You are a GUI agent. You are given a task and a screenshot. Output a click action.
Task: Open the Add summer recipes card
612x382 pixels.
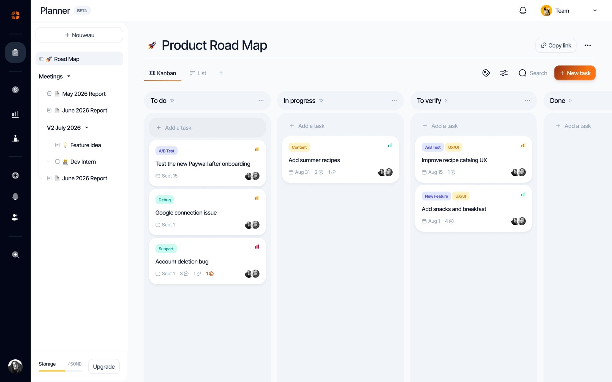point(340,160)
